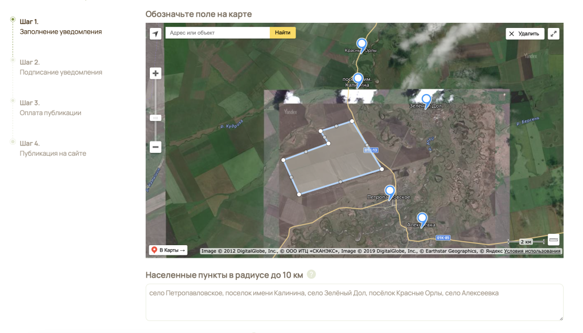The image size is (583, 333).
Task: Click the Удалить button to remove the polygon
Action: [x=524, y=34]
